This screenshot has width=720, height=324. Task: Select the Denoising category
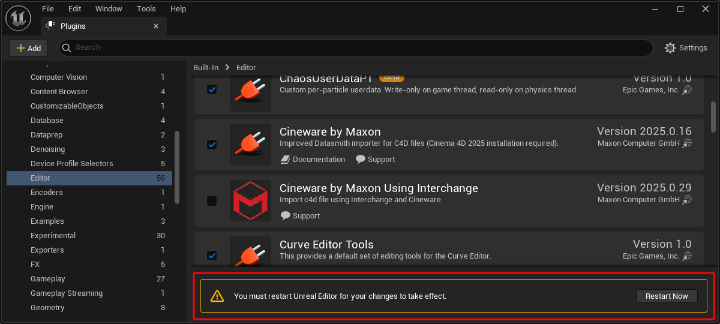point(89,149)
